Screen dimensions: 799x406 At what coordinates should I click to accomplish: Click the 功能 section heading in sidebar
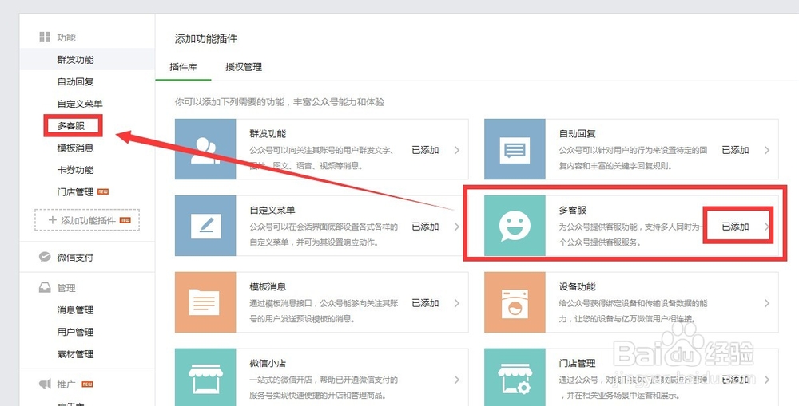pyautogui.click(x=66, y=37)
